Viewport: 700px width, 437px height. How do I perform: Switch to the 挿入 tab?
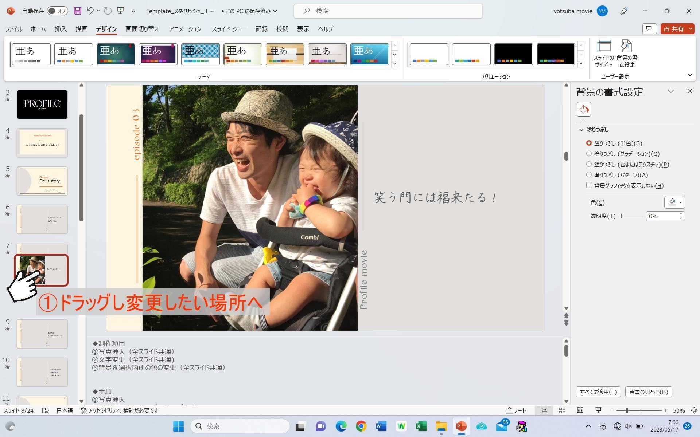(61, 29)
